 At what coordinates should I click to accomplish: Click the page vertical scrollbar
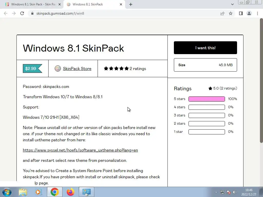tap(261, 80)
